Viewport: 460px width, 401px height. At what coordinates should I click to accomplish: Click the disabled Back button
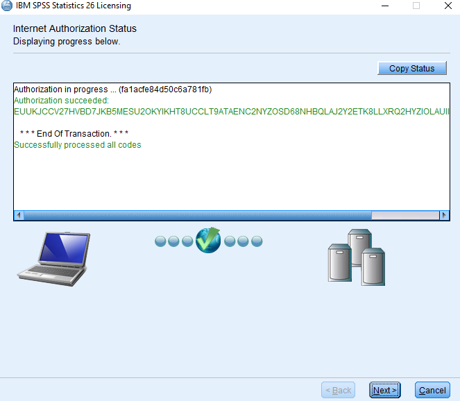[339, 390]
